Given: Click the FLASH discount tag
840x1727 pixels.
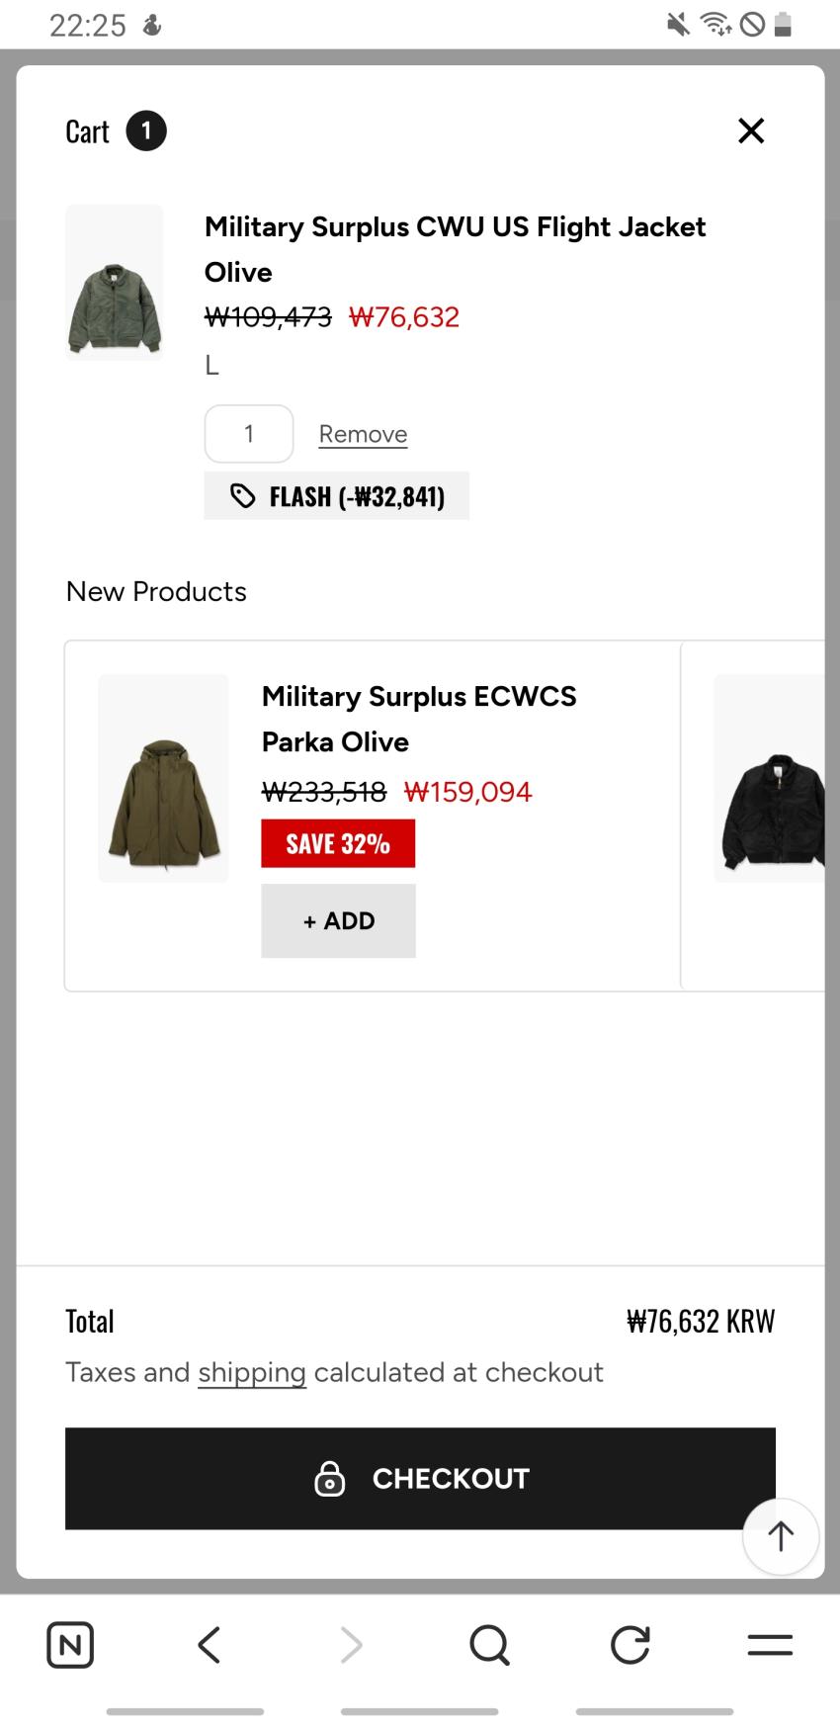Looking at the screenshot, I should pyautogui.click(x=337, y=495).
